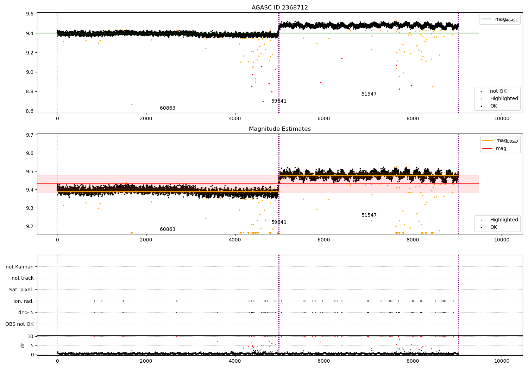Click the "Sat. pixel." axis label
Screen dimensions: 528x369
tap(21, 290)
